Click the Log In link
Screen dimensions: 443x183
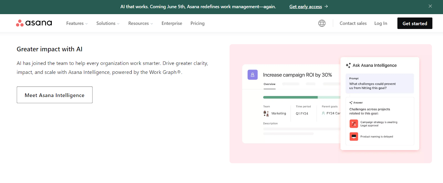[381, 23]
